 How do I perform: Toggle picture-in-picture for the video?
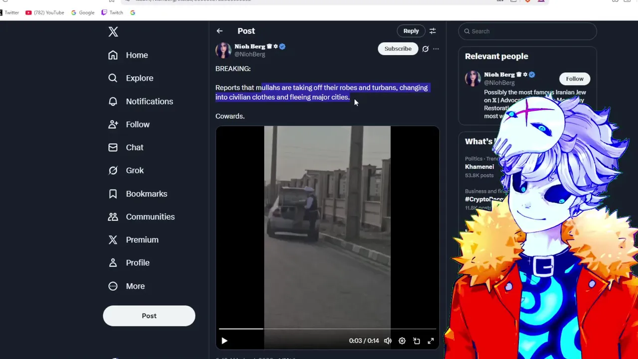[x=417, y=341]
